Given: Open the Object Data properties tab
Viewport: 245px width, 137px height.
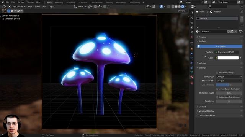Looking at the screenshot, I should pos(192,72).
